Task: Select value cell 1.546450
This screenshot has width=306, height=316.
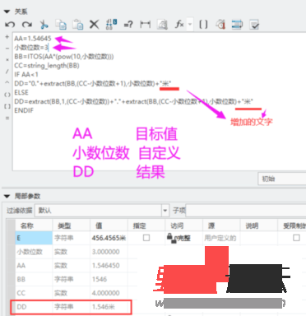Action: 109,265
